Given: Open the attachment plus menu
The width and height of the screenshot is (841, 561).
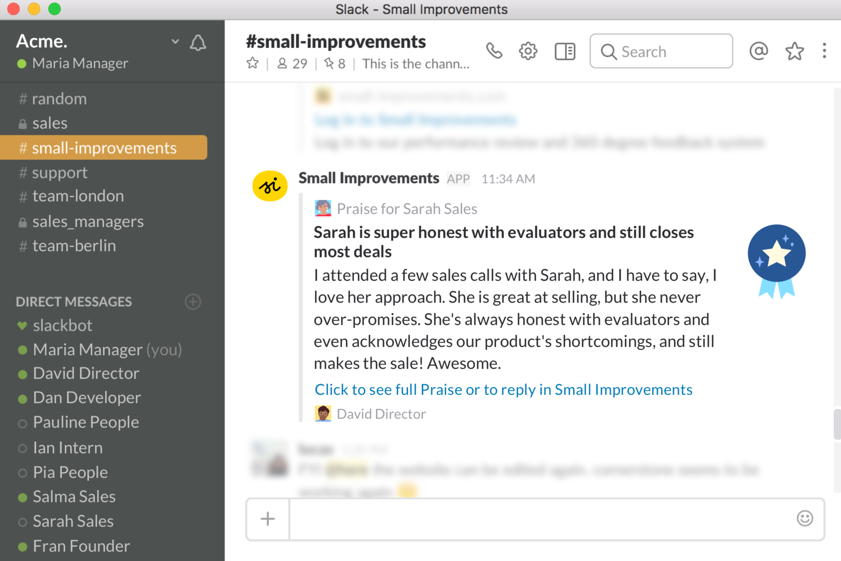Looking at the screenshot, I should 268,519.
